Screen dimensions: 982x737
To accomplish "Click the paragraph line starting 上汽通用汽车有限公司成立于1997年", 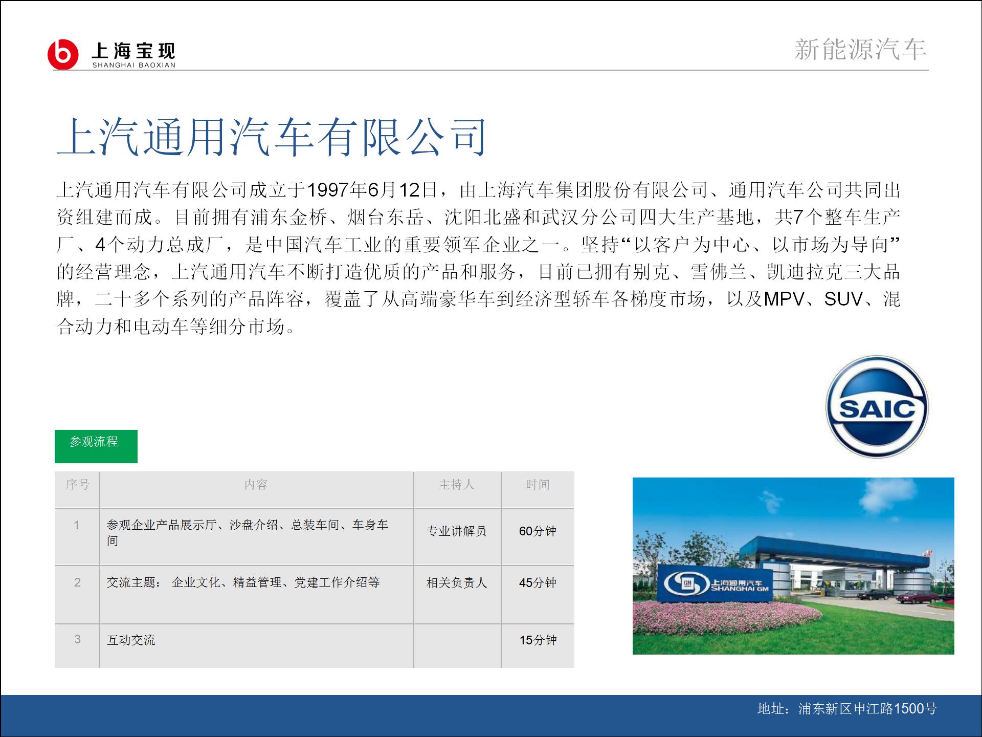I will coord(478,190).
